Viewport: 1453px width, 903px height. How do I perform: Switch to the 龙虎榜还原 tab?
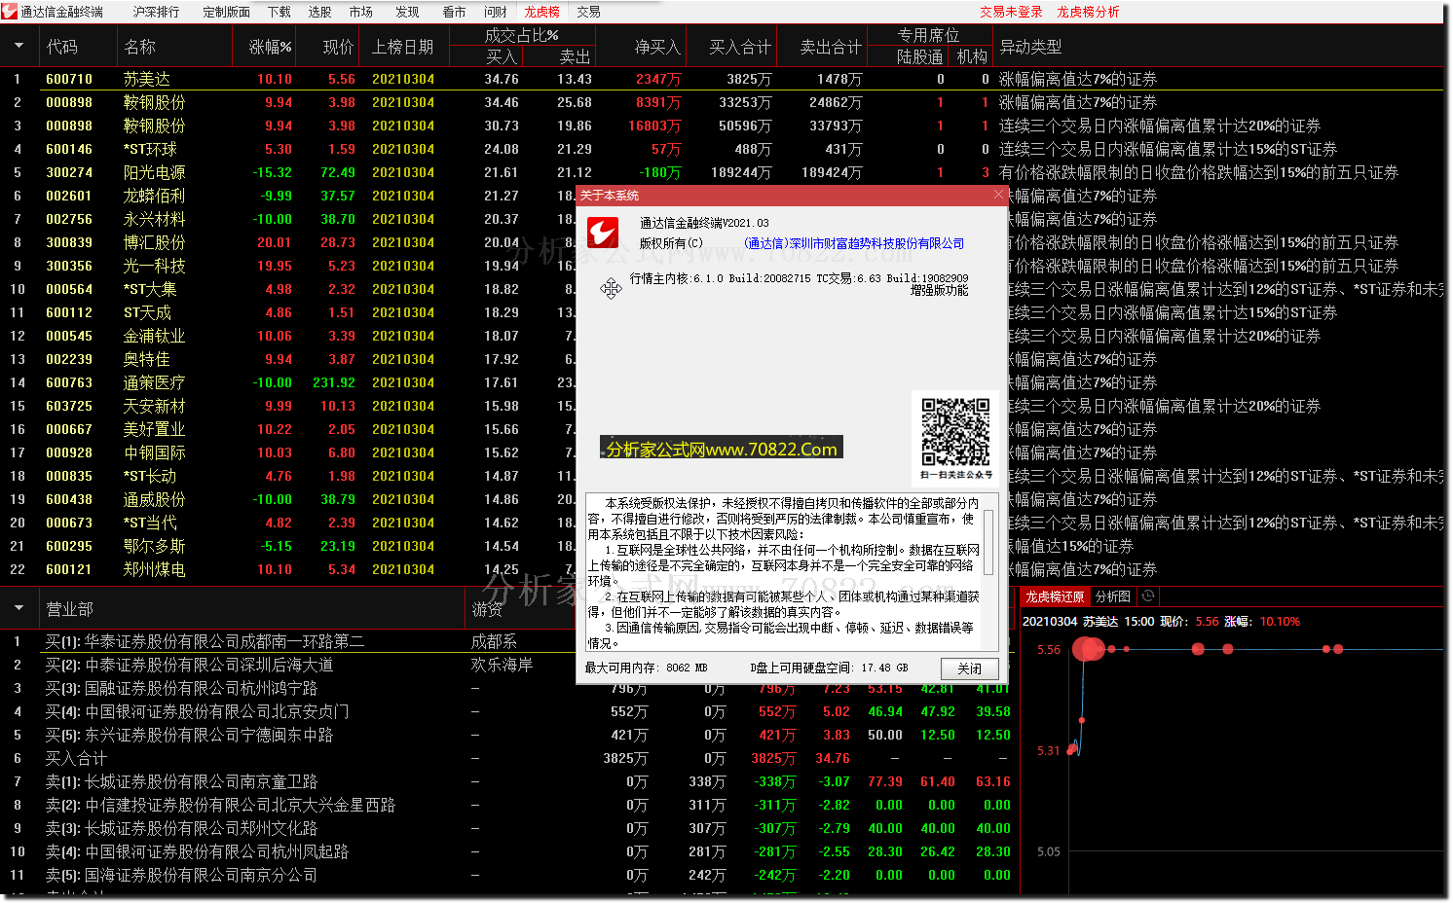click(x=1055, y=596)
